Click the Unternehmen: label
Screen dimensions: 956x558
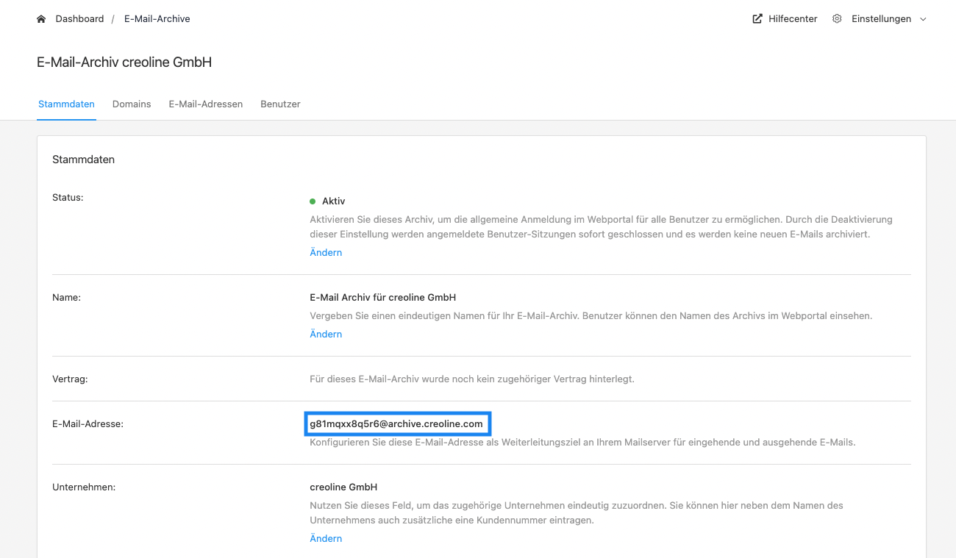click(x=84, y=487)
